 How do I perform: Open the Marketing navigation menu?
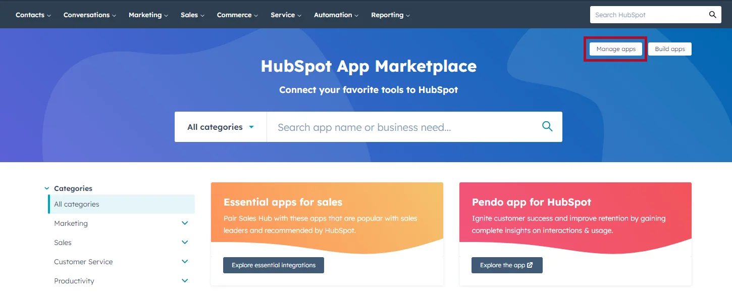pyautogui.click(x=148, y=15)
